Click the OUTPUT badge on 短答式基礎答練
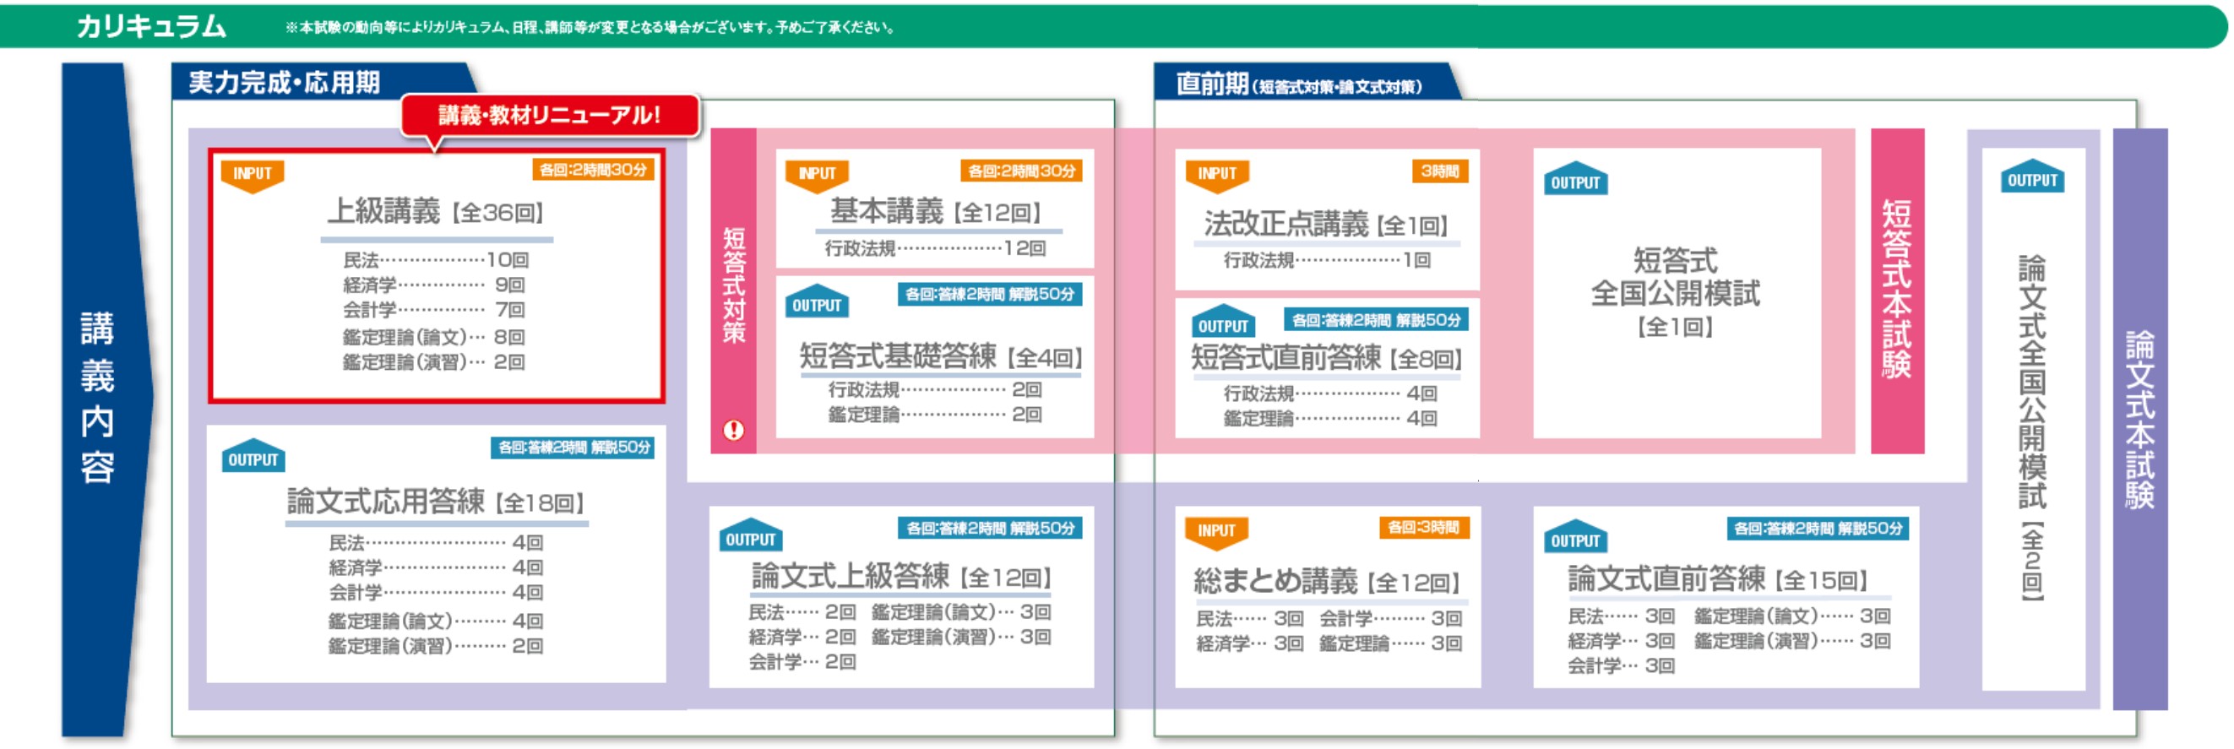Screen dimensions: 2234x749 (817, 304)
